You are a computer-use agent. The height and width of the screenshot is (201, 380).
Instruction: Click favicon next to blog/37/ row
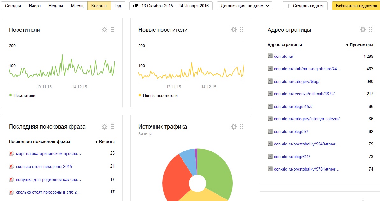click(270, 131)
